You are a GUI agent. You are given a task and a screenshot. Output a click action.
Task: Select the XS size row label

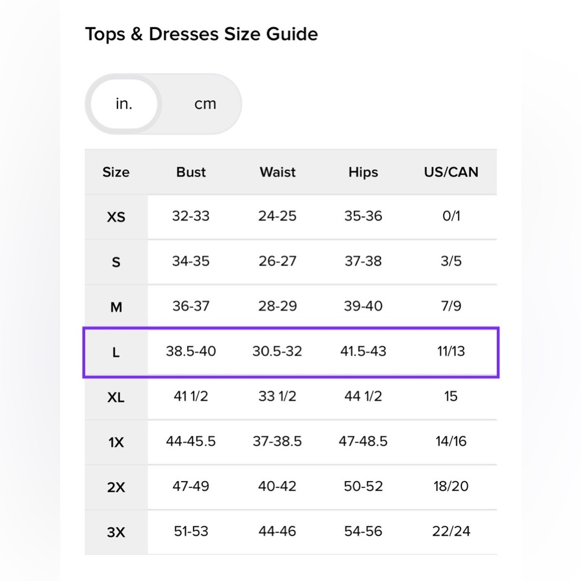point(116,217)
